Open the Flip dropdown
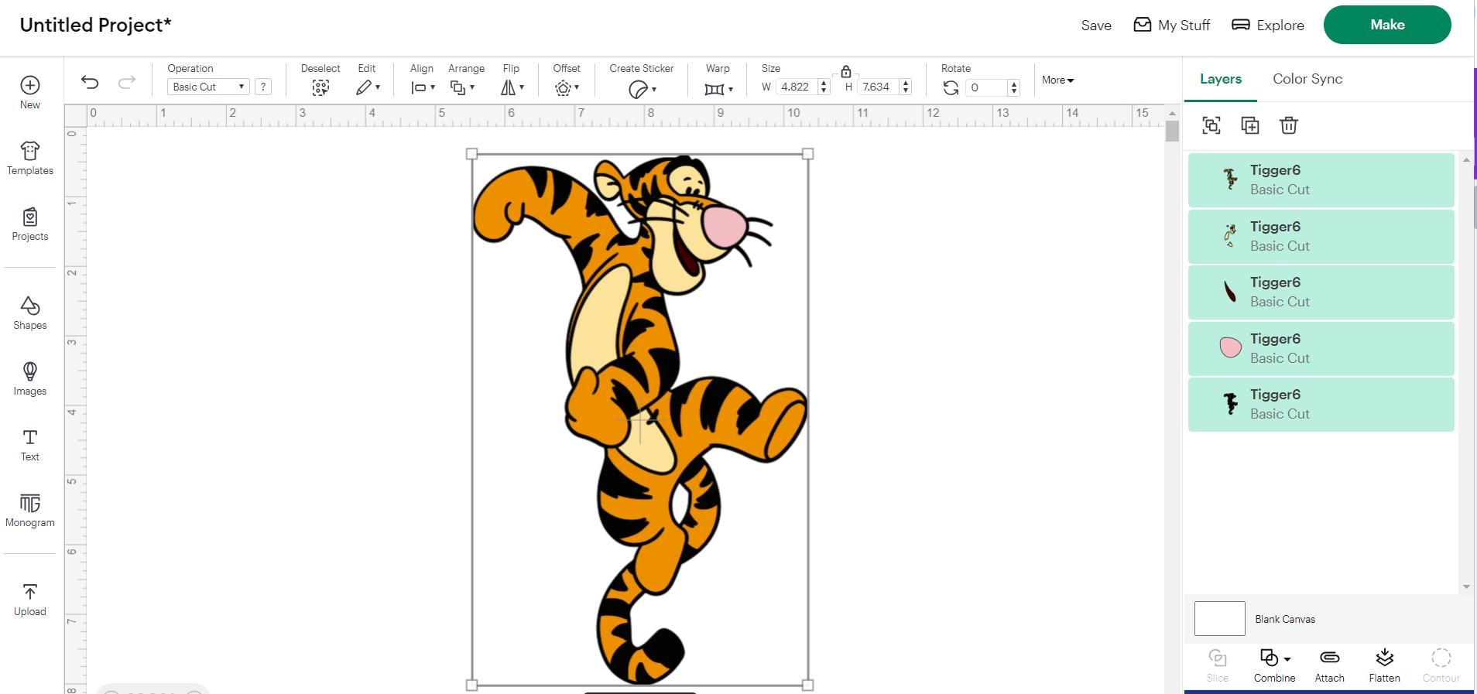Screen dimensions: 1477x694 512,87
